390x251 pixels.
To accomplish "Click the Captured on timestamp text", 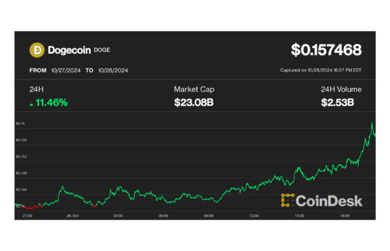I will [321, 71].
